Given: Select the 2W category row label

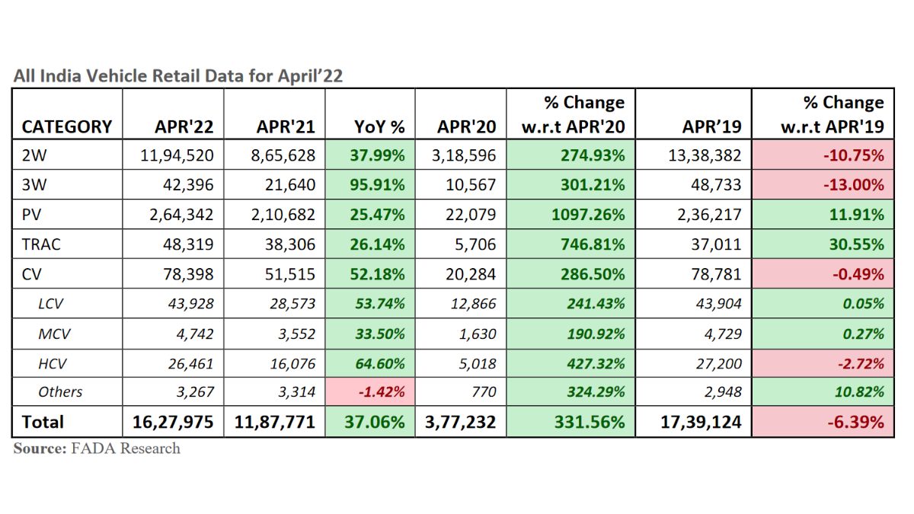Looking at the screenshot, I should 34,155.
